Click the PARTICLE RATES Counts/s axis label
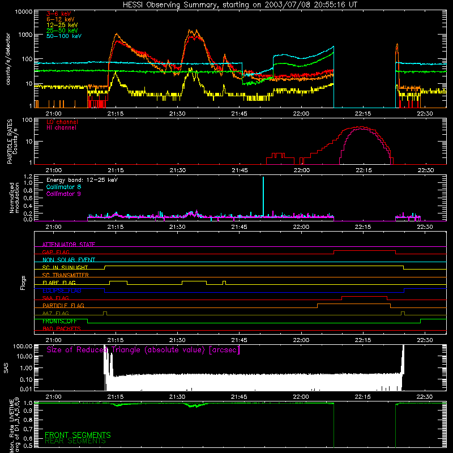The width and height of the screenshot is (453, 453). tap(12, 142)
